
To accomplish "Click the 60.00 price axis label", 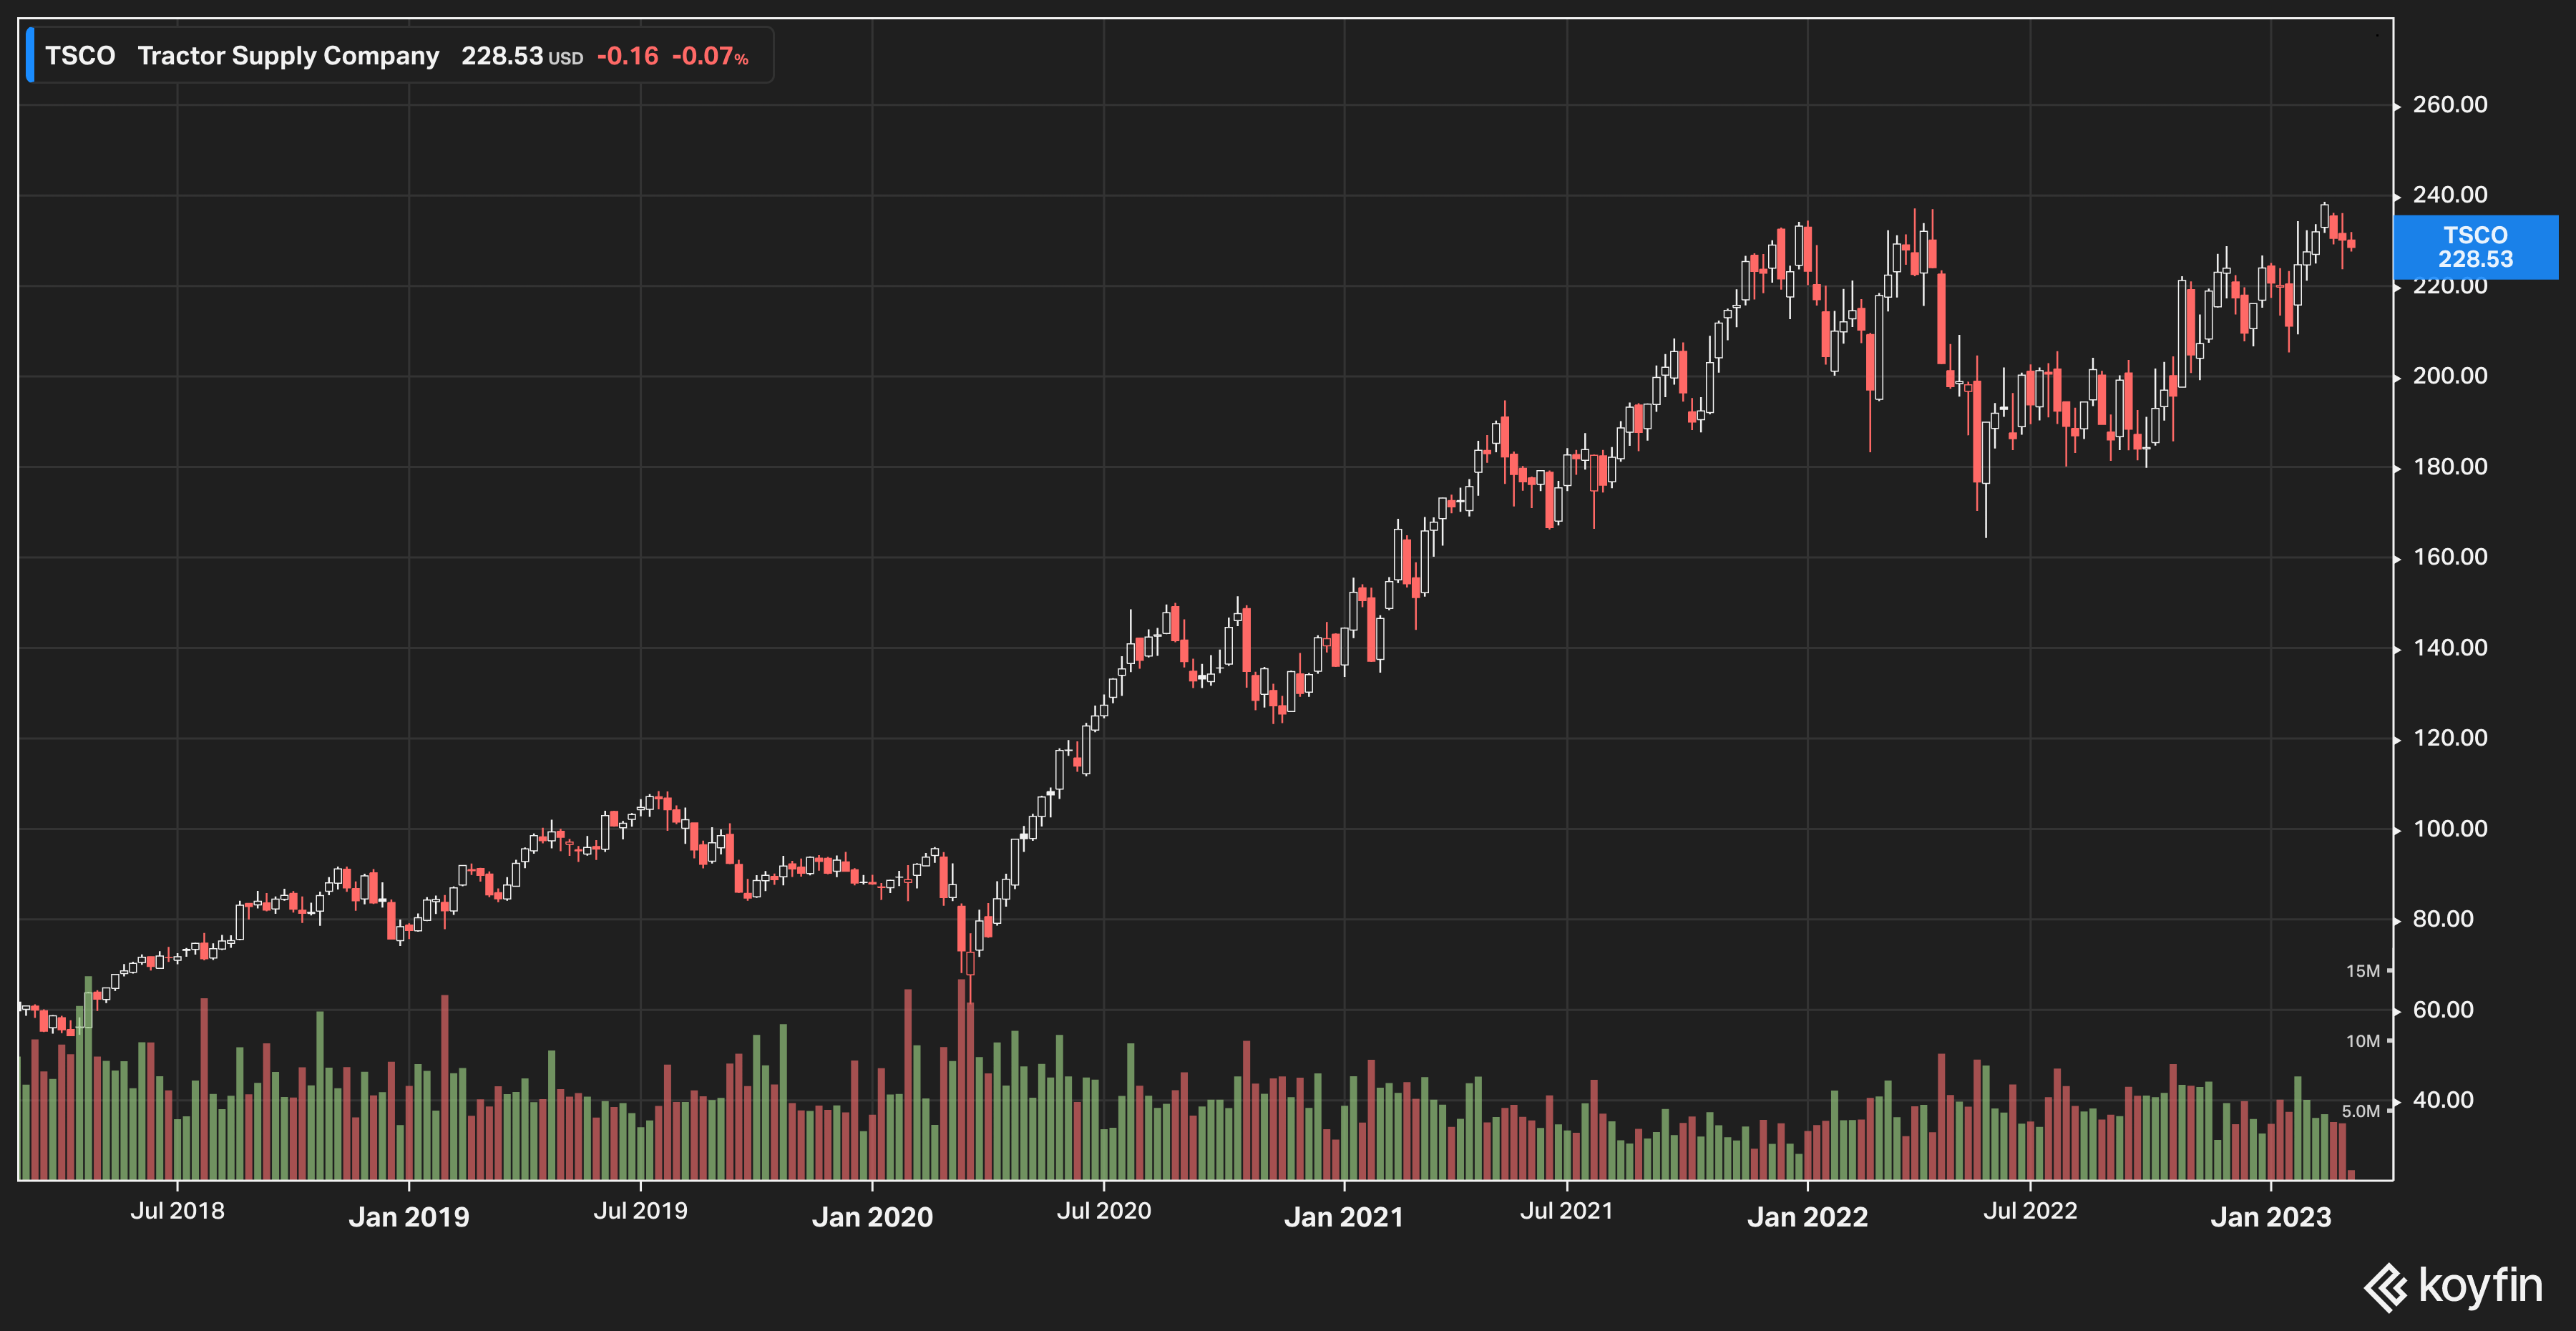I will 2443,1010.
